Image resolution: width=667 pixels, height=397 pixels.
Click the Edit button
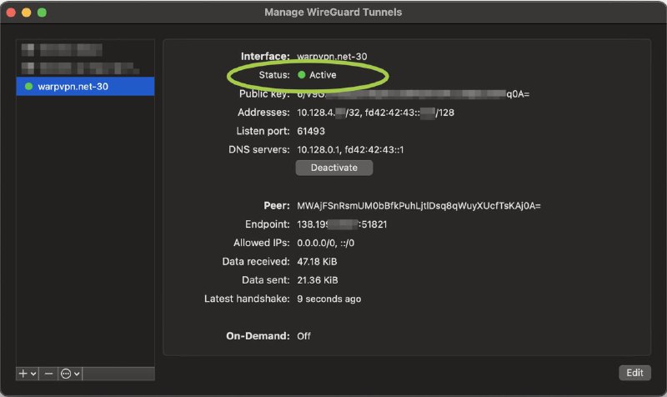point(634,373)
